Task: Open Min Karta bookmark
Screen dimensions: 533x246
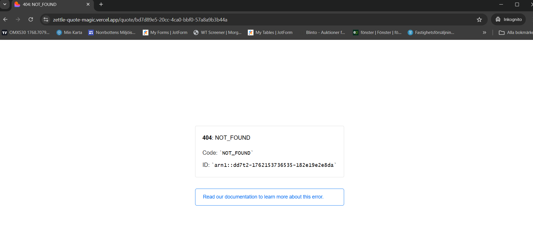Action: click(69, 33)
